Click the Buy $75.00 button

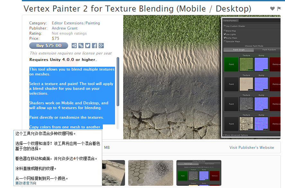coord(49,46)
